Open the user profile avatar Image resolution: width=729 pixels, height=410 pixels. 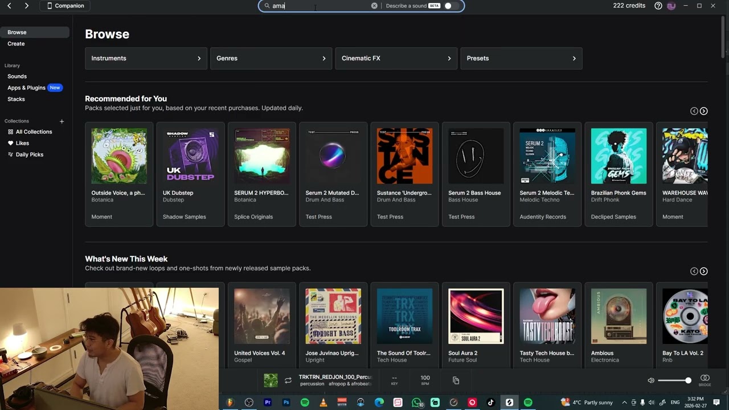coord(671,6)
